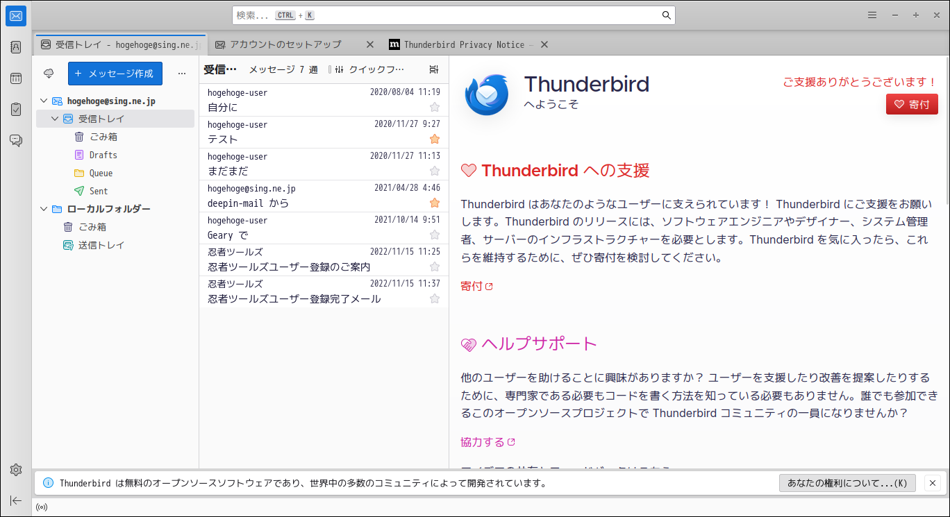Viewport: 950px width, 517px height.
Task: Open message テスト from 2020/11/27
Action: (324, 133)
